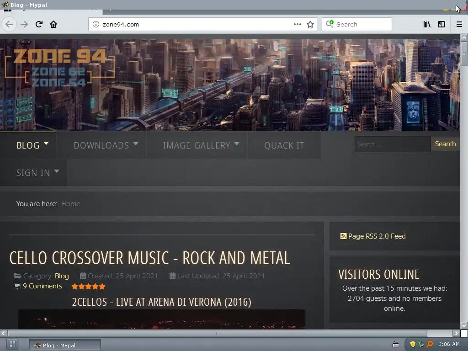Click the Zone 94 site logo

[60, 68]
